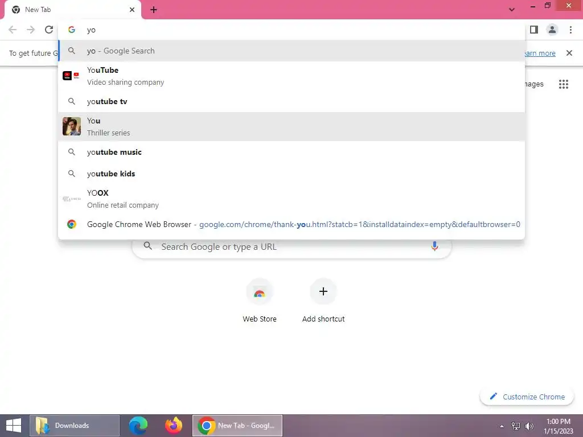Switch to Chrome New Tab taskbar button
The image size is (583, 437).
[x=237, y=426]
